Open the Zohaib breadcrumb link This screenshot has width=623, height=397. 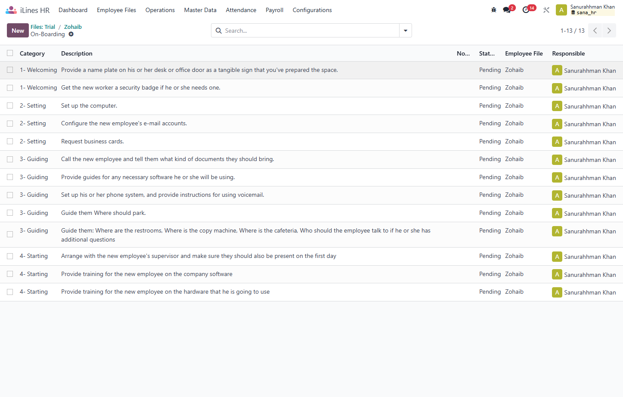pos(73,27)
